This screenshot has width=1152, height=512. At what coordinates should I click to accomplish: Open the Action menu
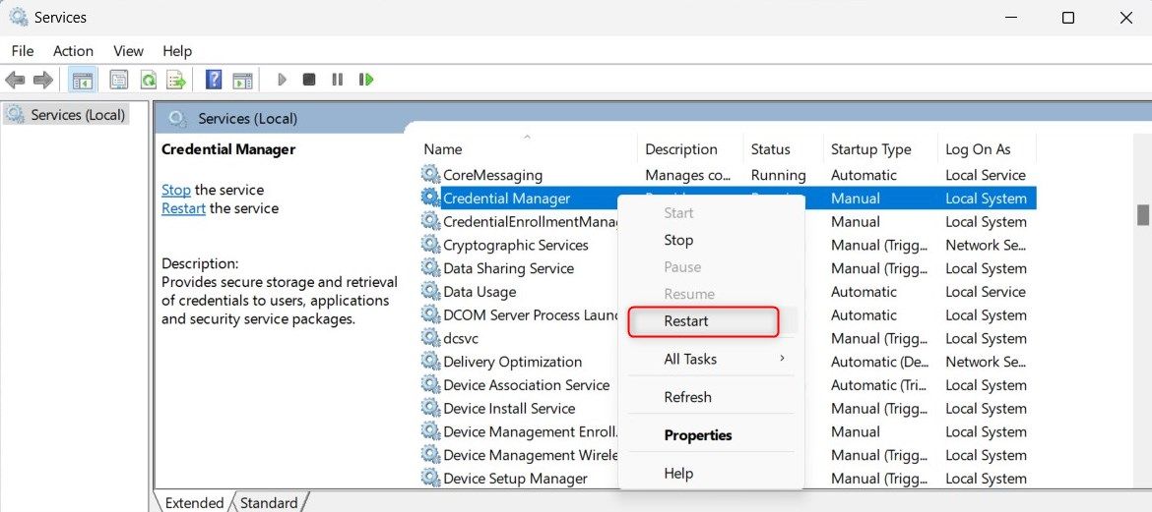pos(73,51)
